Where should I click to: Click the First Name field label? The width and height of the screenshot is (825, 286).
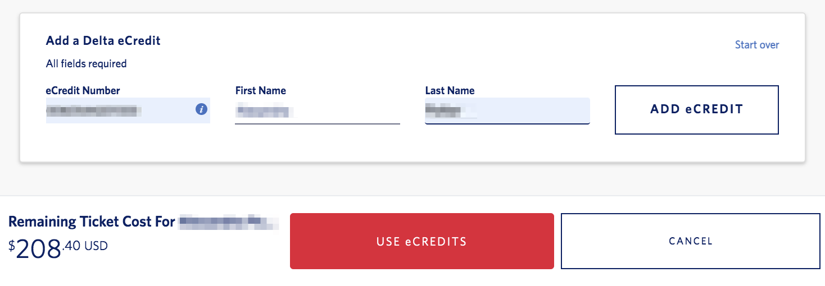[x=260, y=90]
